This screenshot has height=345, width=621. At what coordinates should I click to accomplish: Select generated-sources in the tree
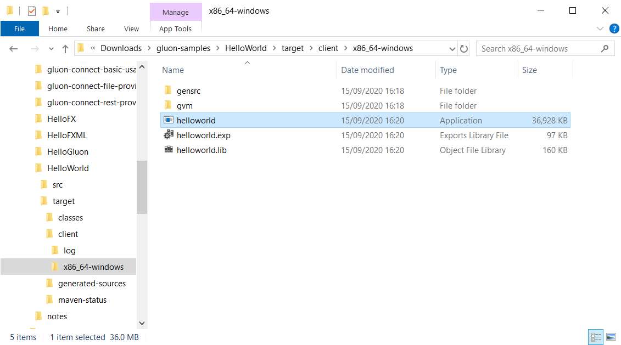pyautogui.click(x=92, y=284)
